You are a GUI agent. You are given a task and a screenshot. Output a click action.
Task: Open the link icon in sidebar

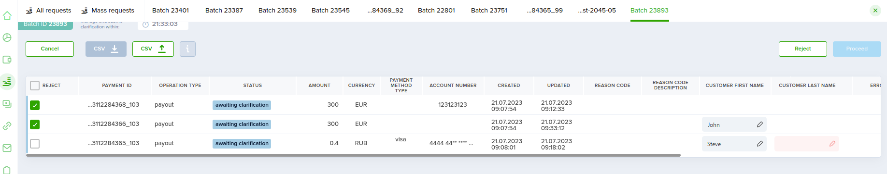[7, 126]
